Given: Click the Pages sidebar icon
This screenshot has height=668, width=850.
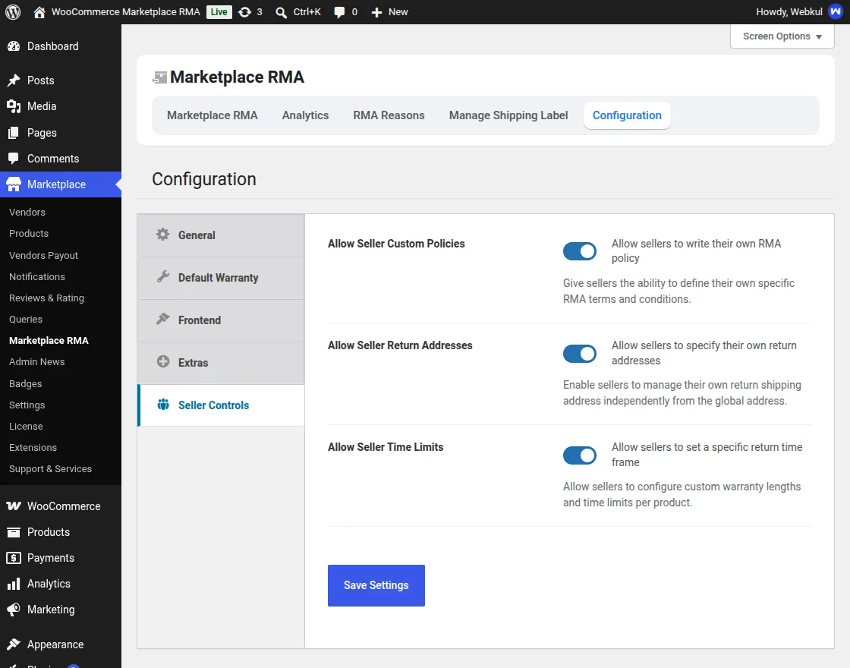Looking at the screenshot, I should coord(14,133).
